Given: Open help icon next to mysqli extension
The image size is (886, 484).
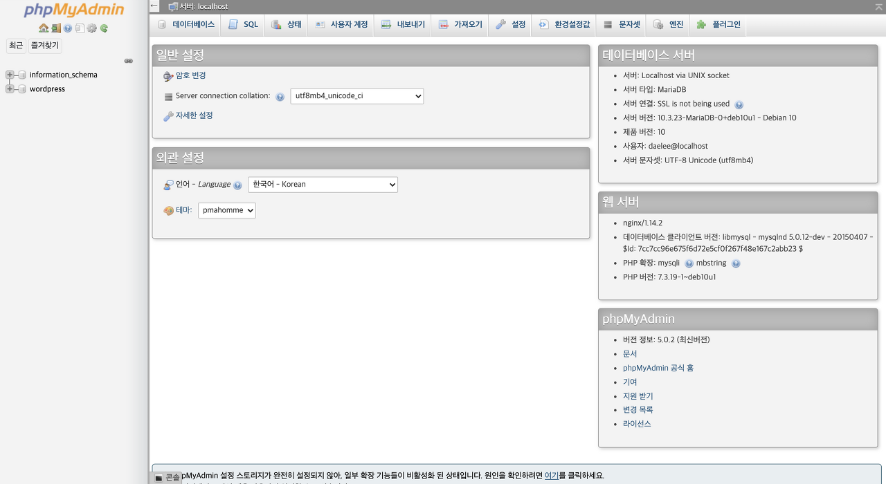Looking at the screenshot, I should 689,263.
